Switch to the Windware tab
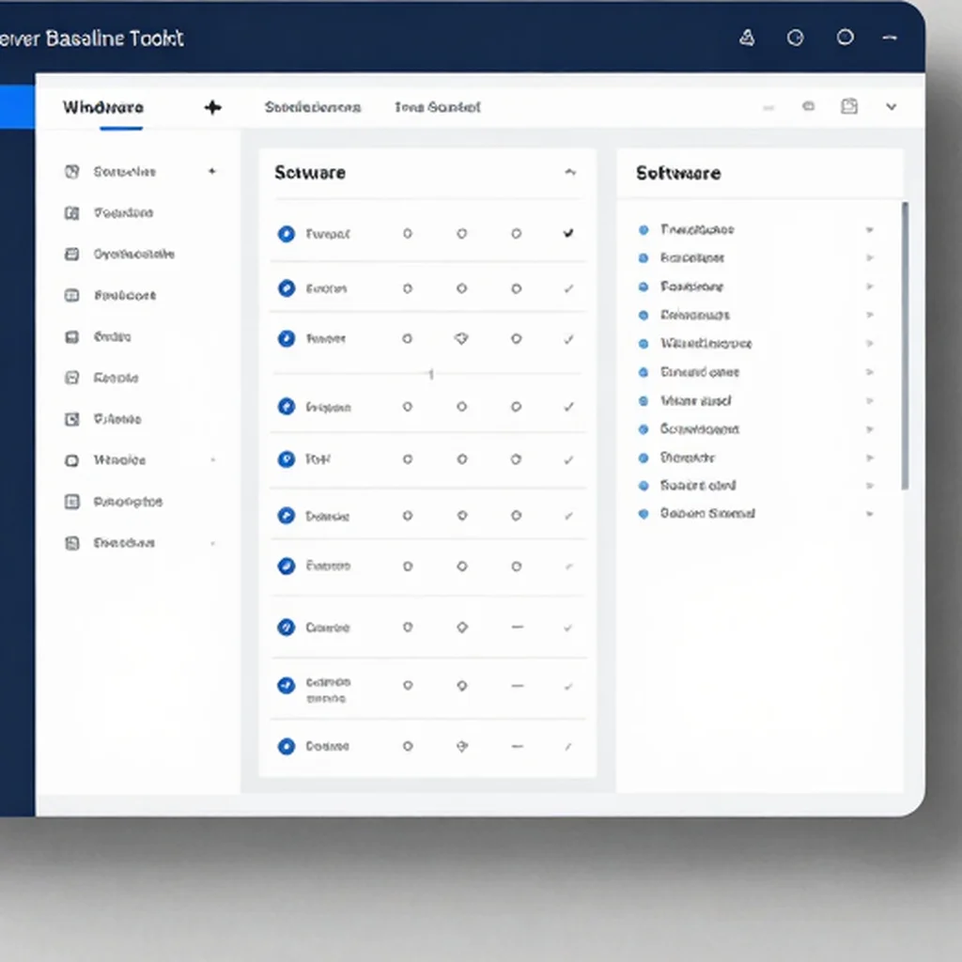 pos(103,107)
